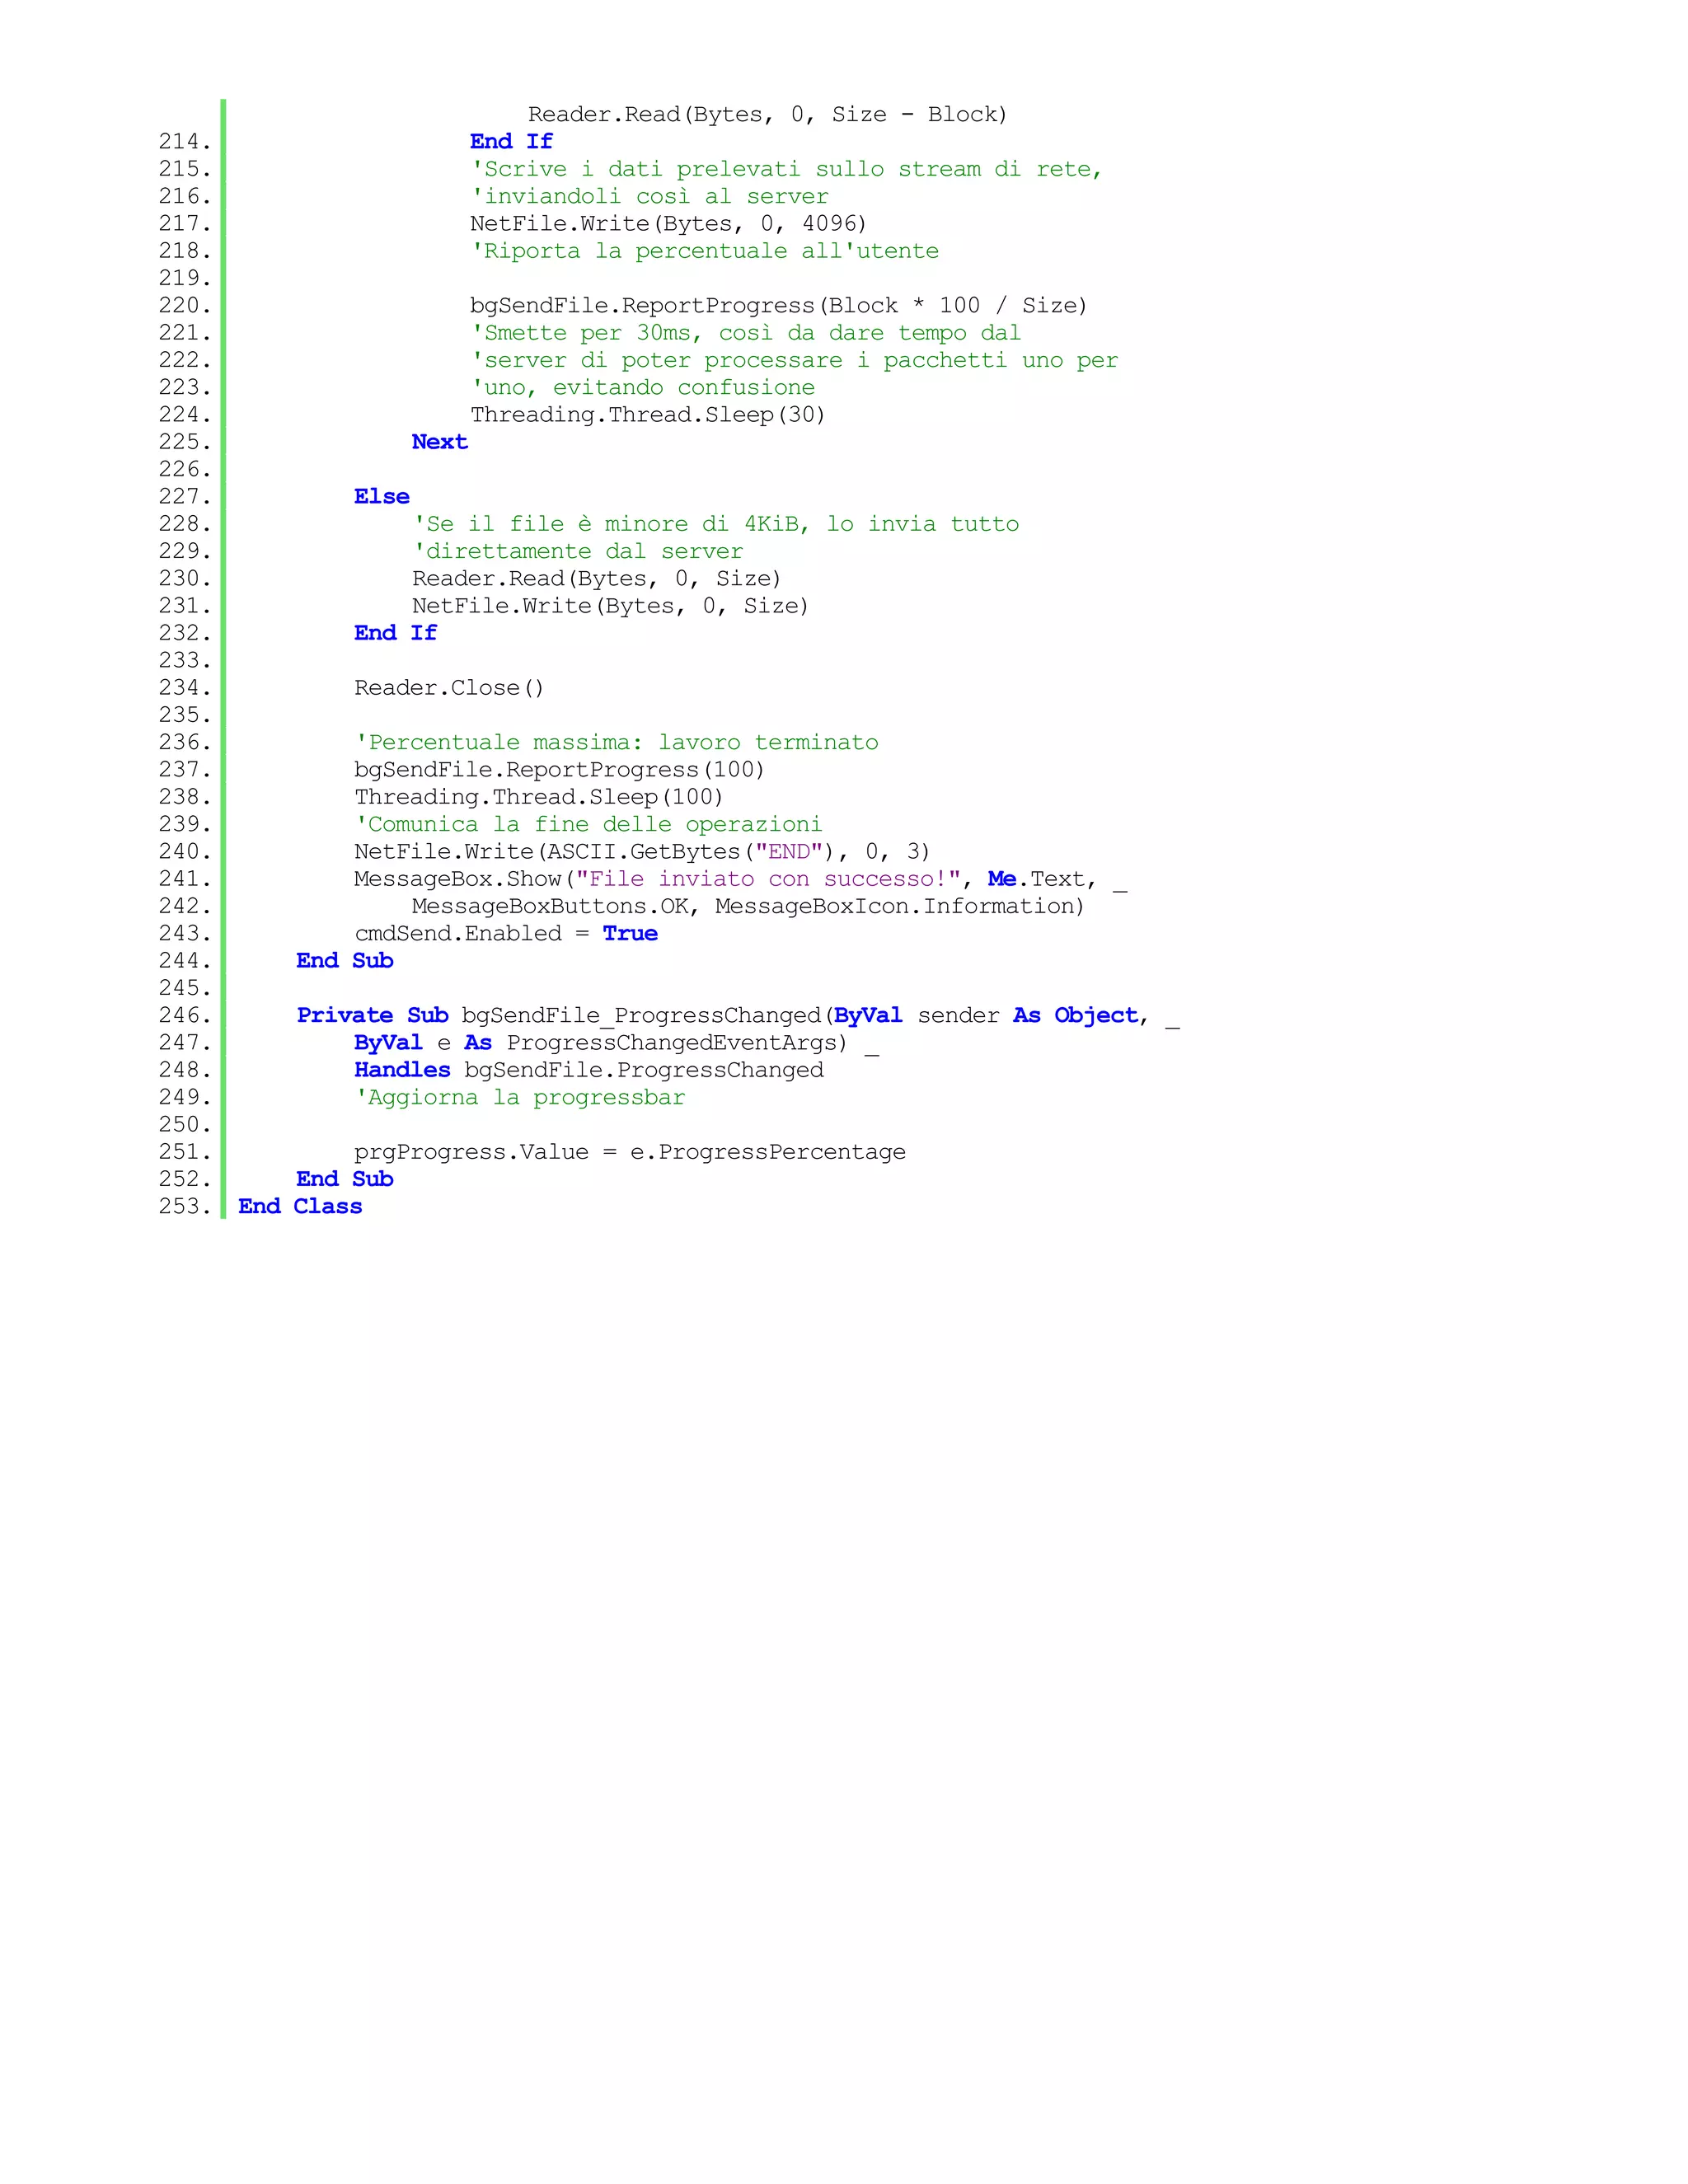Click line number 246.
This screenshot has height=2184, width=1688.
185,1016
